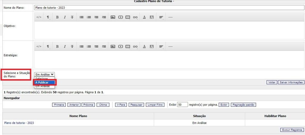This screenshot has height=135, width=305.
Task: Choose 'A Publicar' from the dropdown list
Action: pos(44,82)
